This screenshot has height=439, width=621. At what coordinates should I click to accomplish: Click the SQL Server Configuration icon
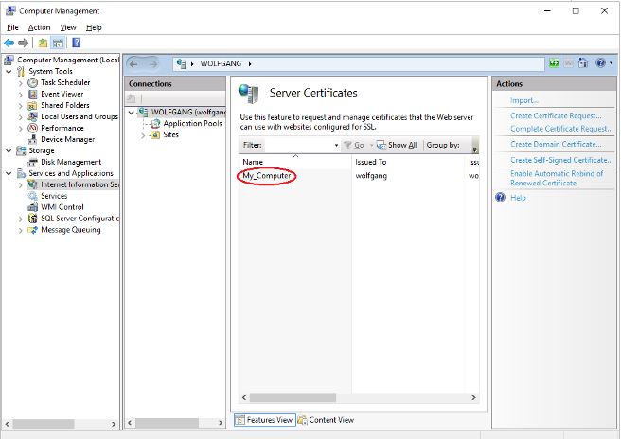[32, 219]
